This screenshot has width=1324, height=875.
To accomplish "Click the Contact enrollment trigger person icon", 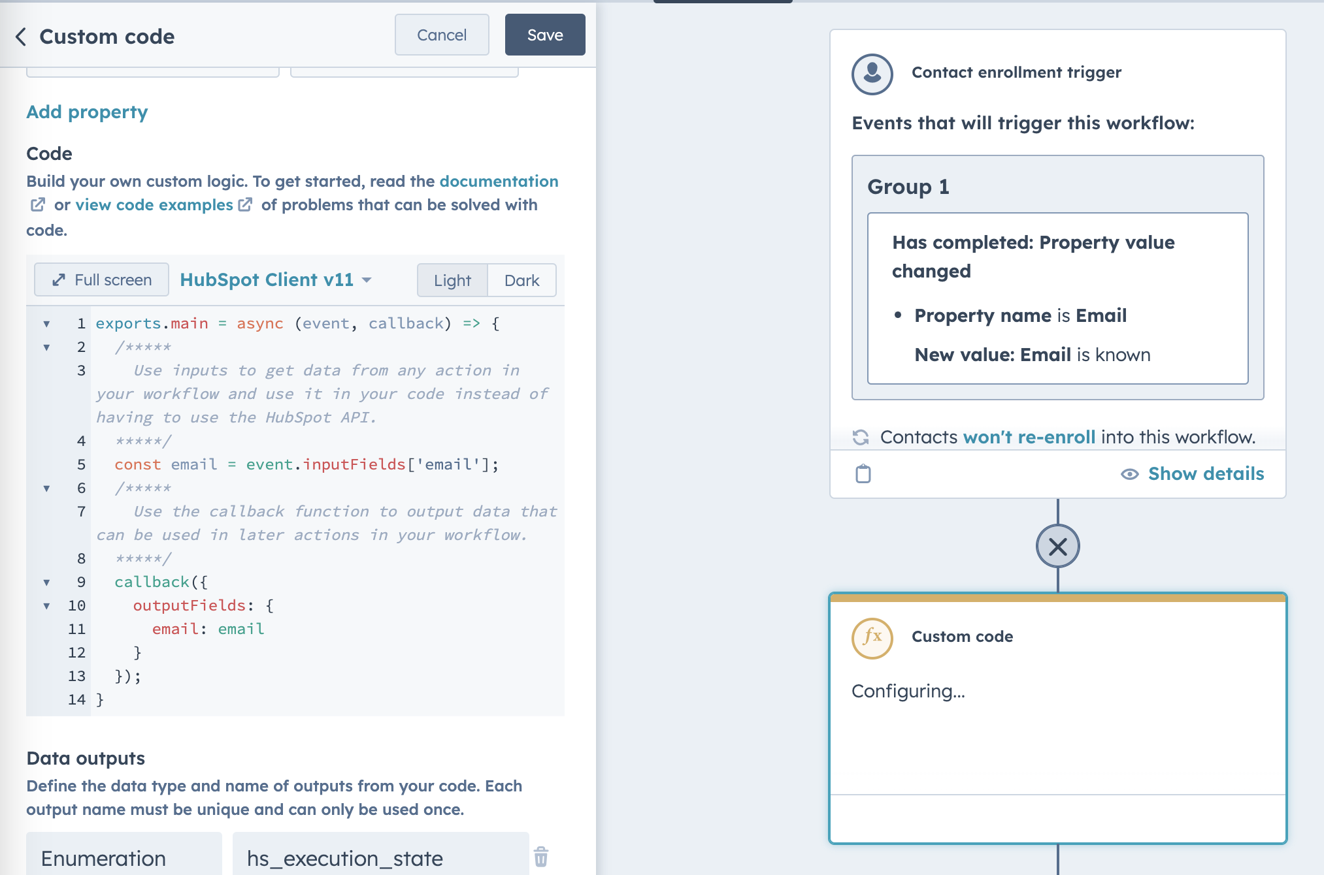I will point(872,74).
